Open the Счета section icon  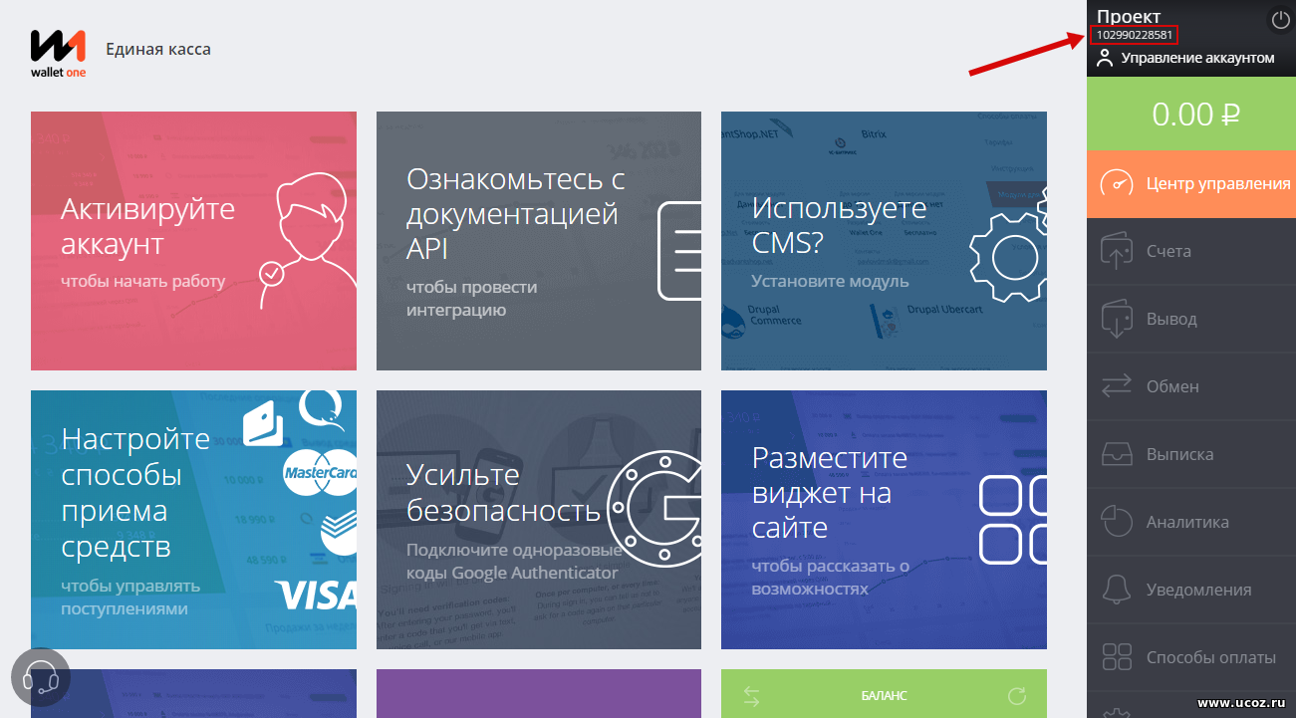[1116, 250]
